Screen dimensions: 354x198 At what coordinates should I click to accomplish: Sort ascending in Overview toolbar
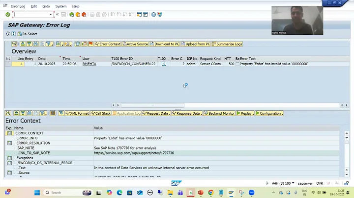(x=23, y=44)
